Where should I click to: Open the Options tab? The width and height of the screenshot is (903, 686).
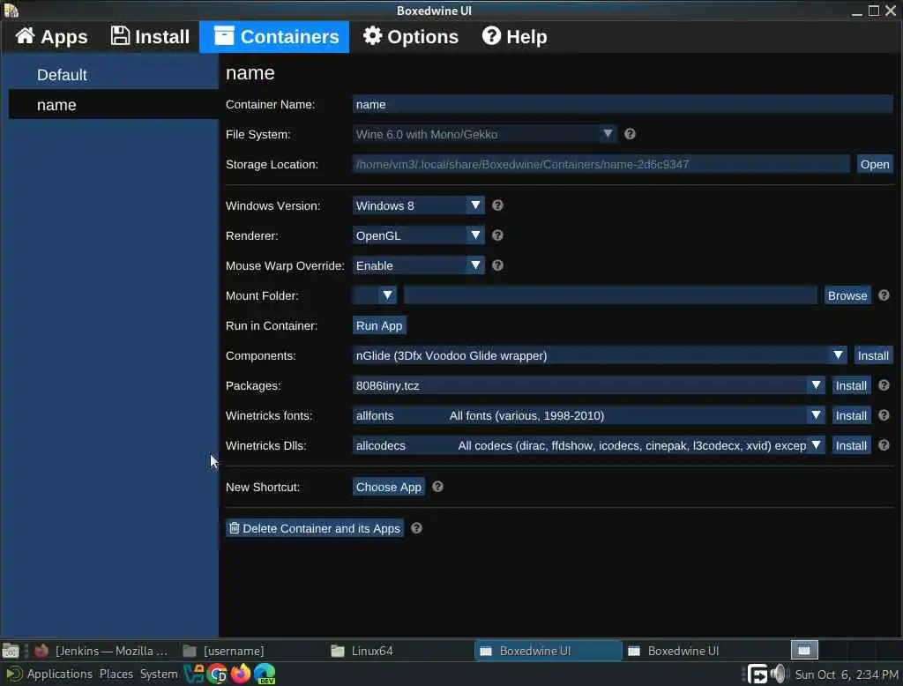tap(410, 37)
